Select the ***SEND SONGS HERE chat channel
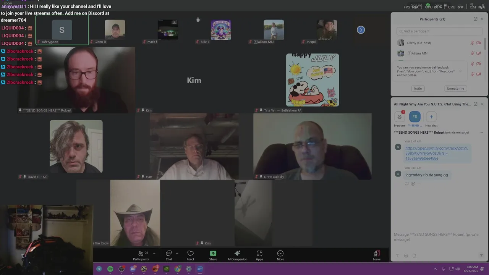Screen dimensions: 489x275 415,119
